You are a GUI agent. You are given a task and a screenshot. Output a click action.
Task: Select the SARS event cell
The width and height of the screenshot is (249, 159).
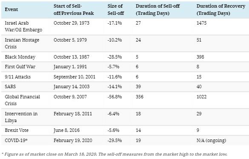coord(10,86)
